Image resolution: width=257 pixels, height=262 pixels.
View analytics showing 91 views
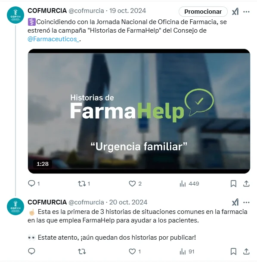coord(187,251)
